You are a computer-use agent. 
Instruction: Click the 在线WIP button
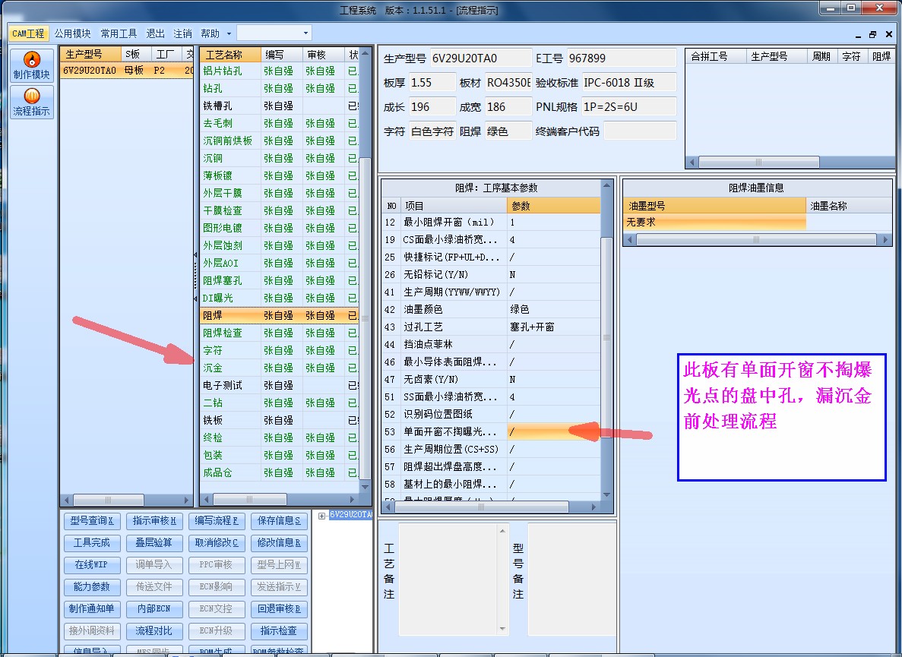click(91, 565)
